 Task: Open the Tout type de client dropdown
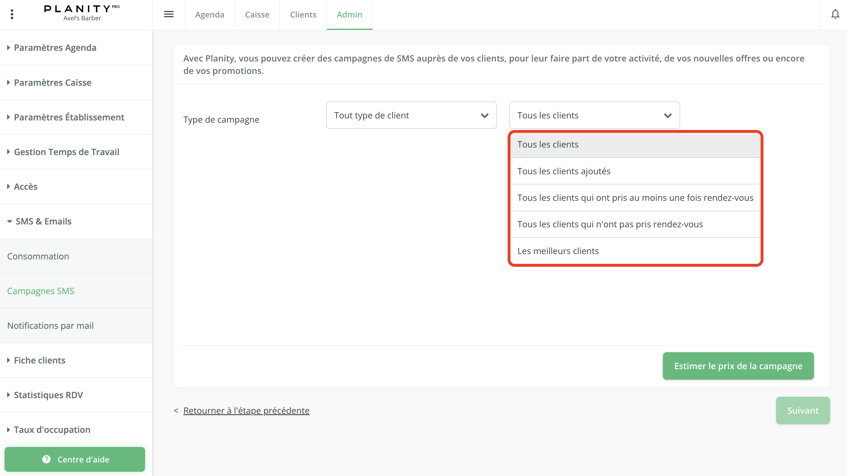tap(411, 115)
